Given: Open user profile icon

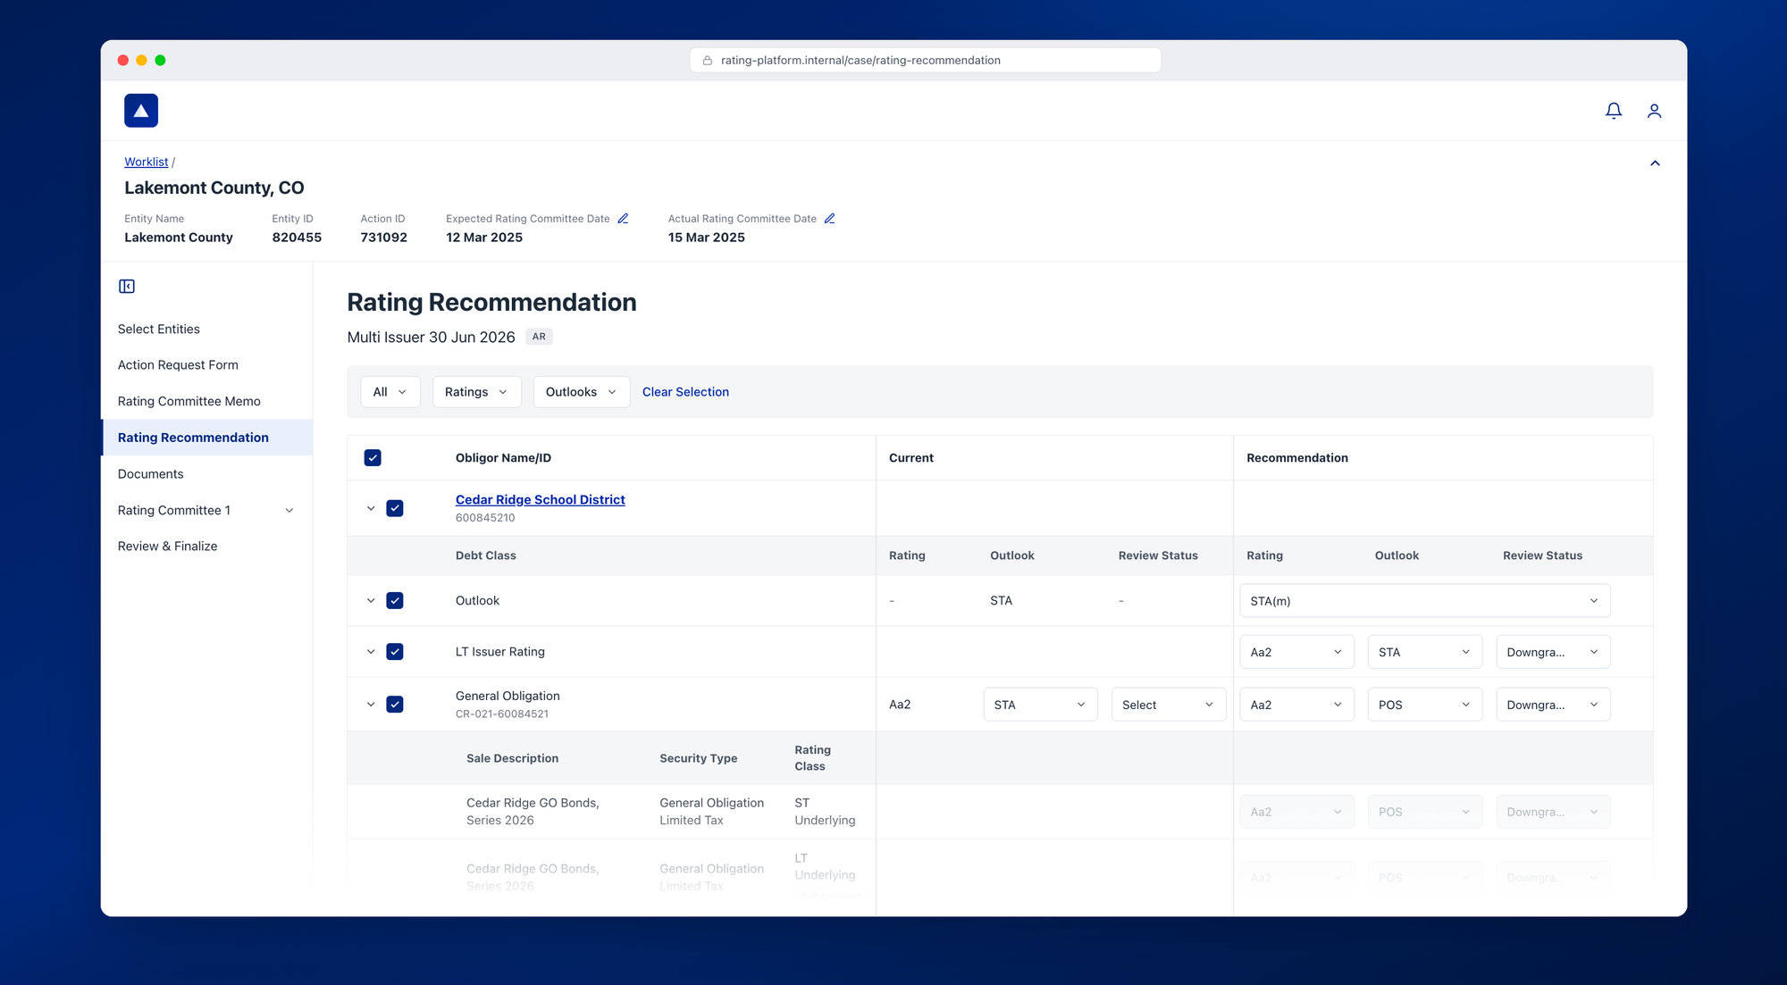Looking at the screenshot, I should click(x=1654, y=111).
